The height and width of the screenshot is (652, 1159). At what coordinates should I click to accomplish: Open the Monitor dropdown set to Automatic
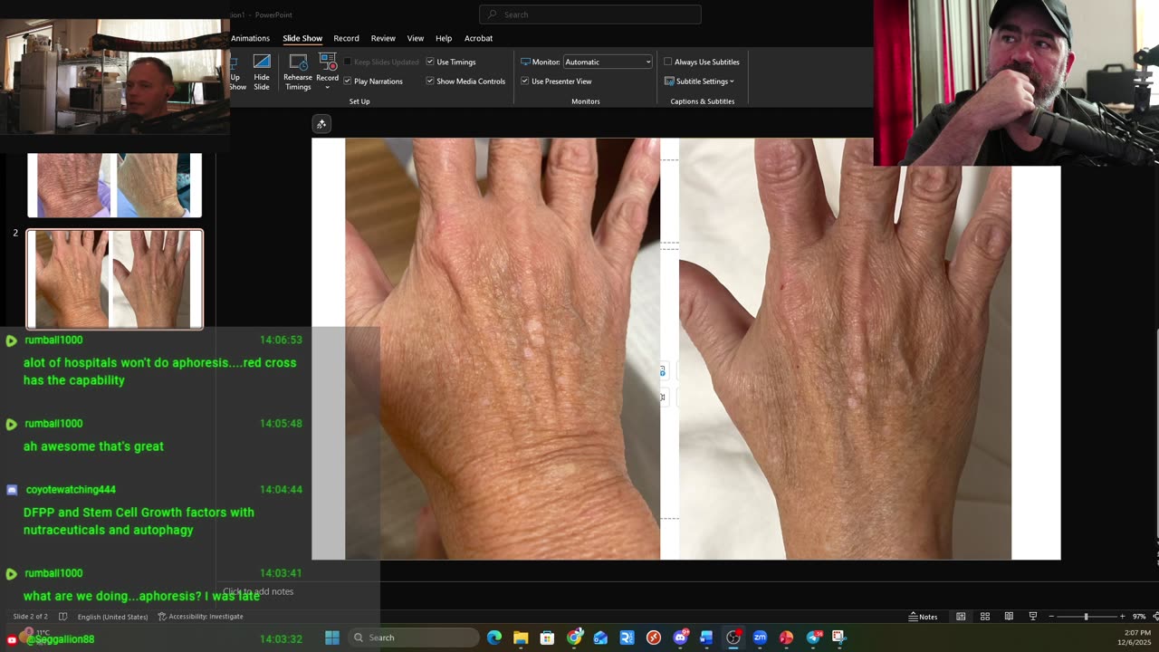coord(608,62)
